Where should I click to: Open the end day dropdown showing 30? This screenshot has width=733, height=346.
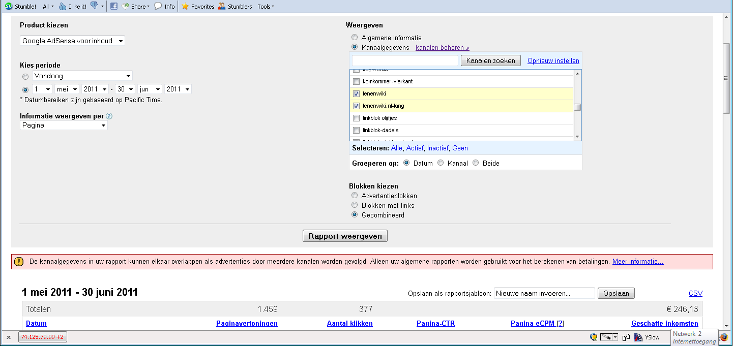[x=125, y=89]
